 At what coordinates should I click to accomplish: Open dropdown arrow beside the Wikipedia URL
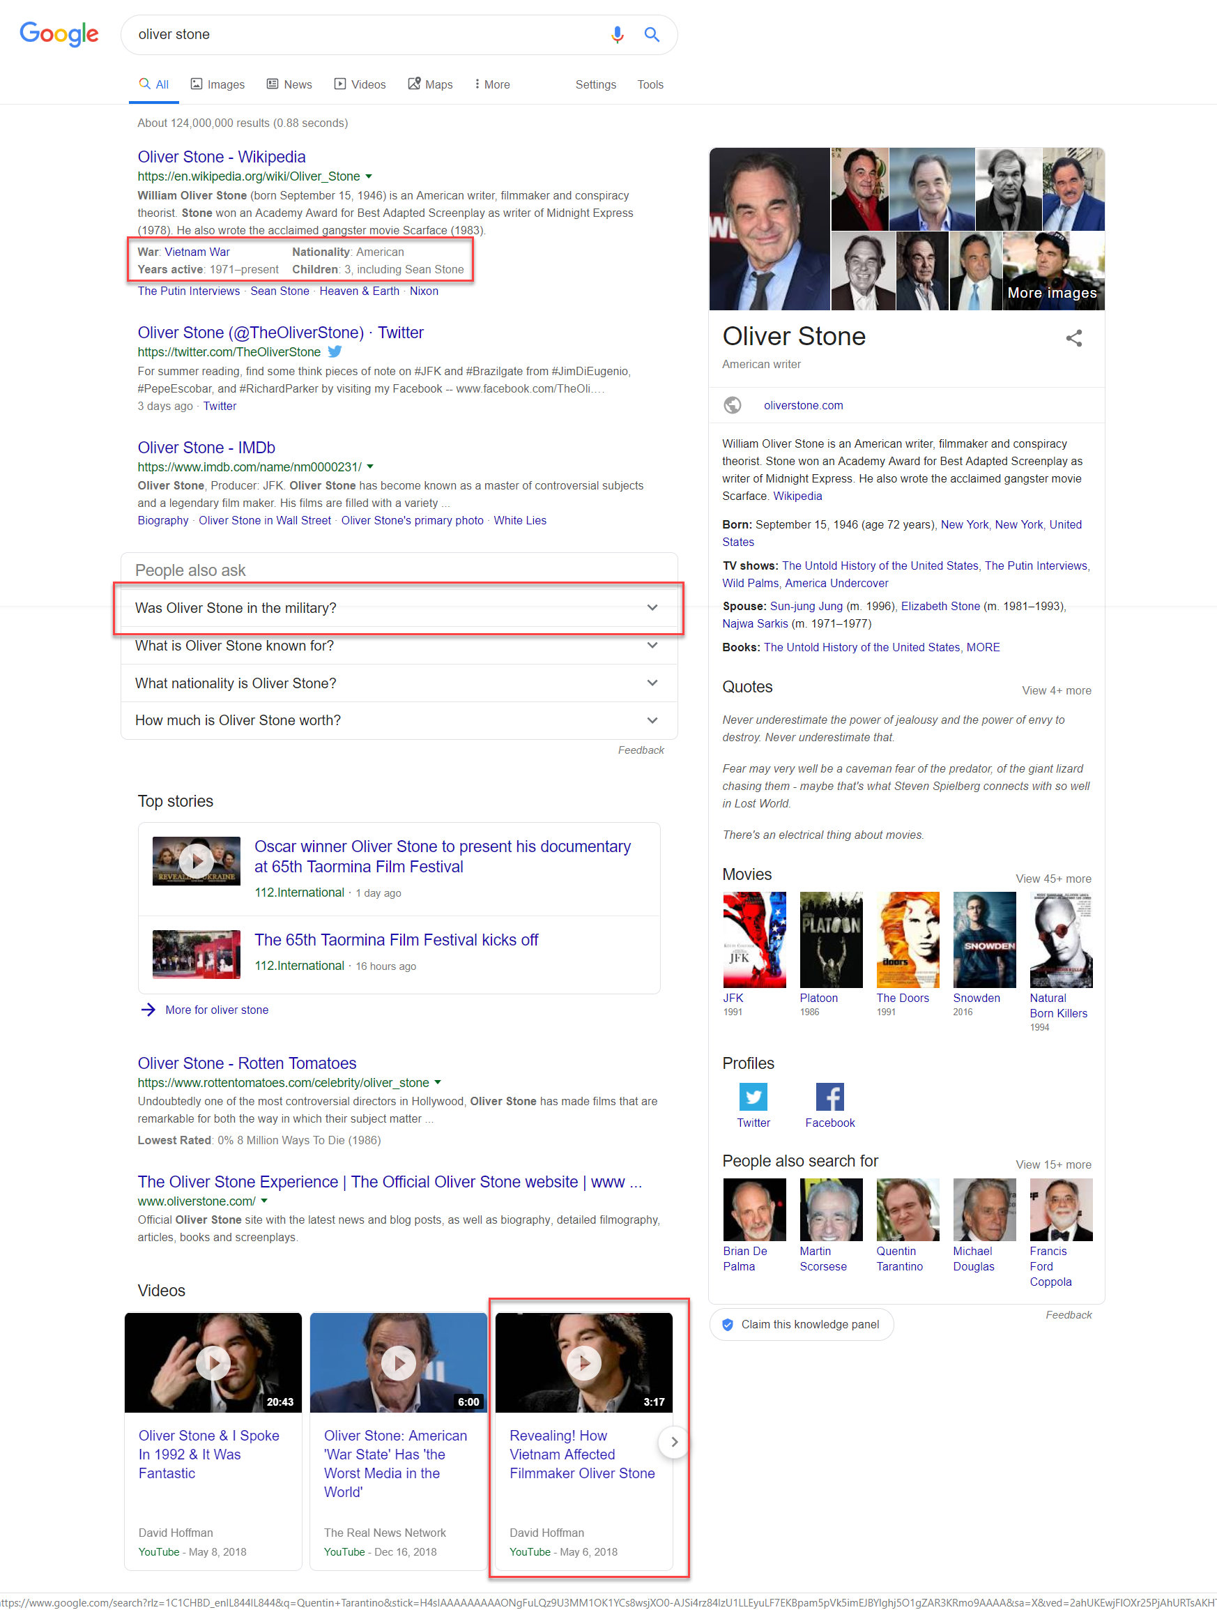pyautogui.click(x=369, y=176)
